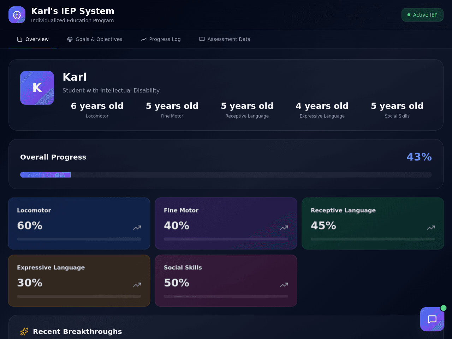Viewport: 452px width, 339px height.
Task: Click the "Recent Breakthroughs" heading
Action: [x=77, y=332]
